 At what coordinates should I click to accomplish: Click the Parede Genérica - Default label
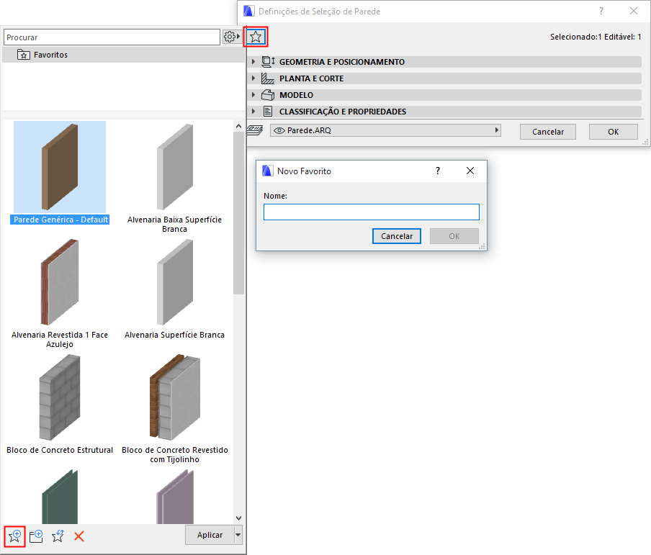(60, 220)
